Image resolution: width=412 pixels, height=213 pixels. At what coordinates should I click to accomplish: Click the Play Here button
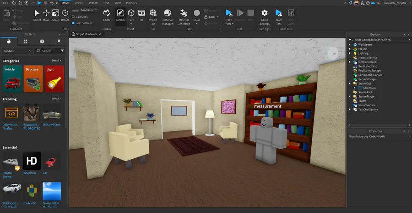click(229, 17)
